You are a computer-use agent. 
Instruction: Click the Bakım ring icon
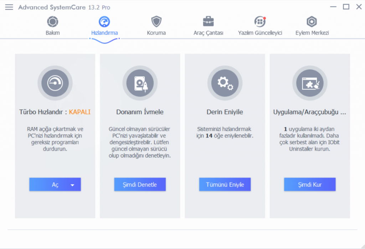click(53, 22)
